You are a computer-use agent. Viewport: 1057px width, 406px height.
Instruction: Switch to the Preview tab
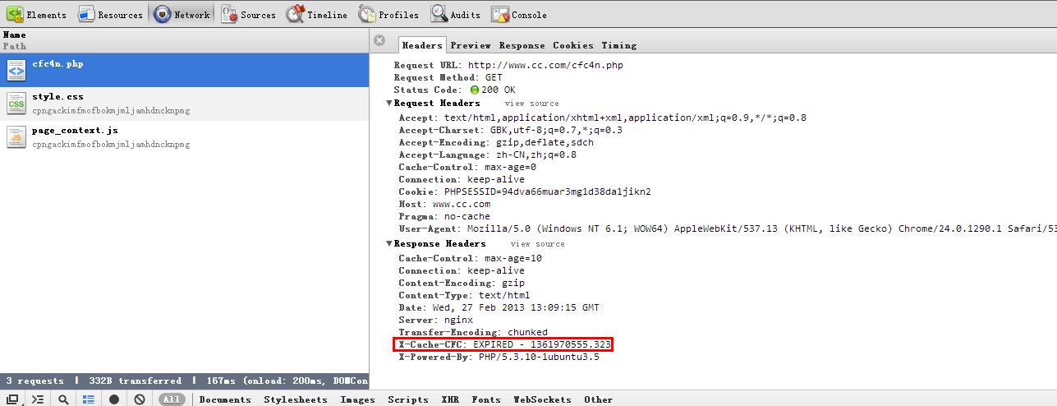click(x=470, y=45)
